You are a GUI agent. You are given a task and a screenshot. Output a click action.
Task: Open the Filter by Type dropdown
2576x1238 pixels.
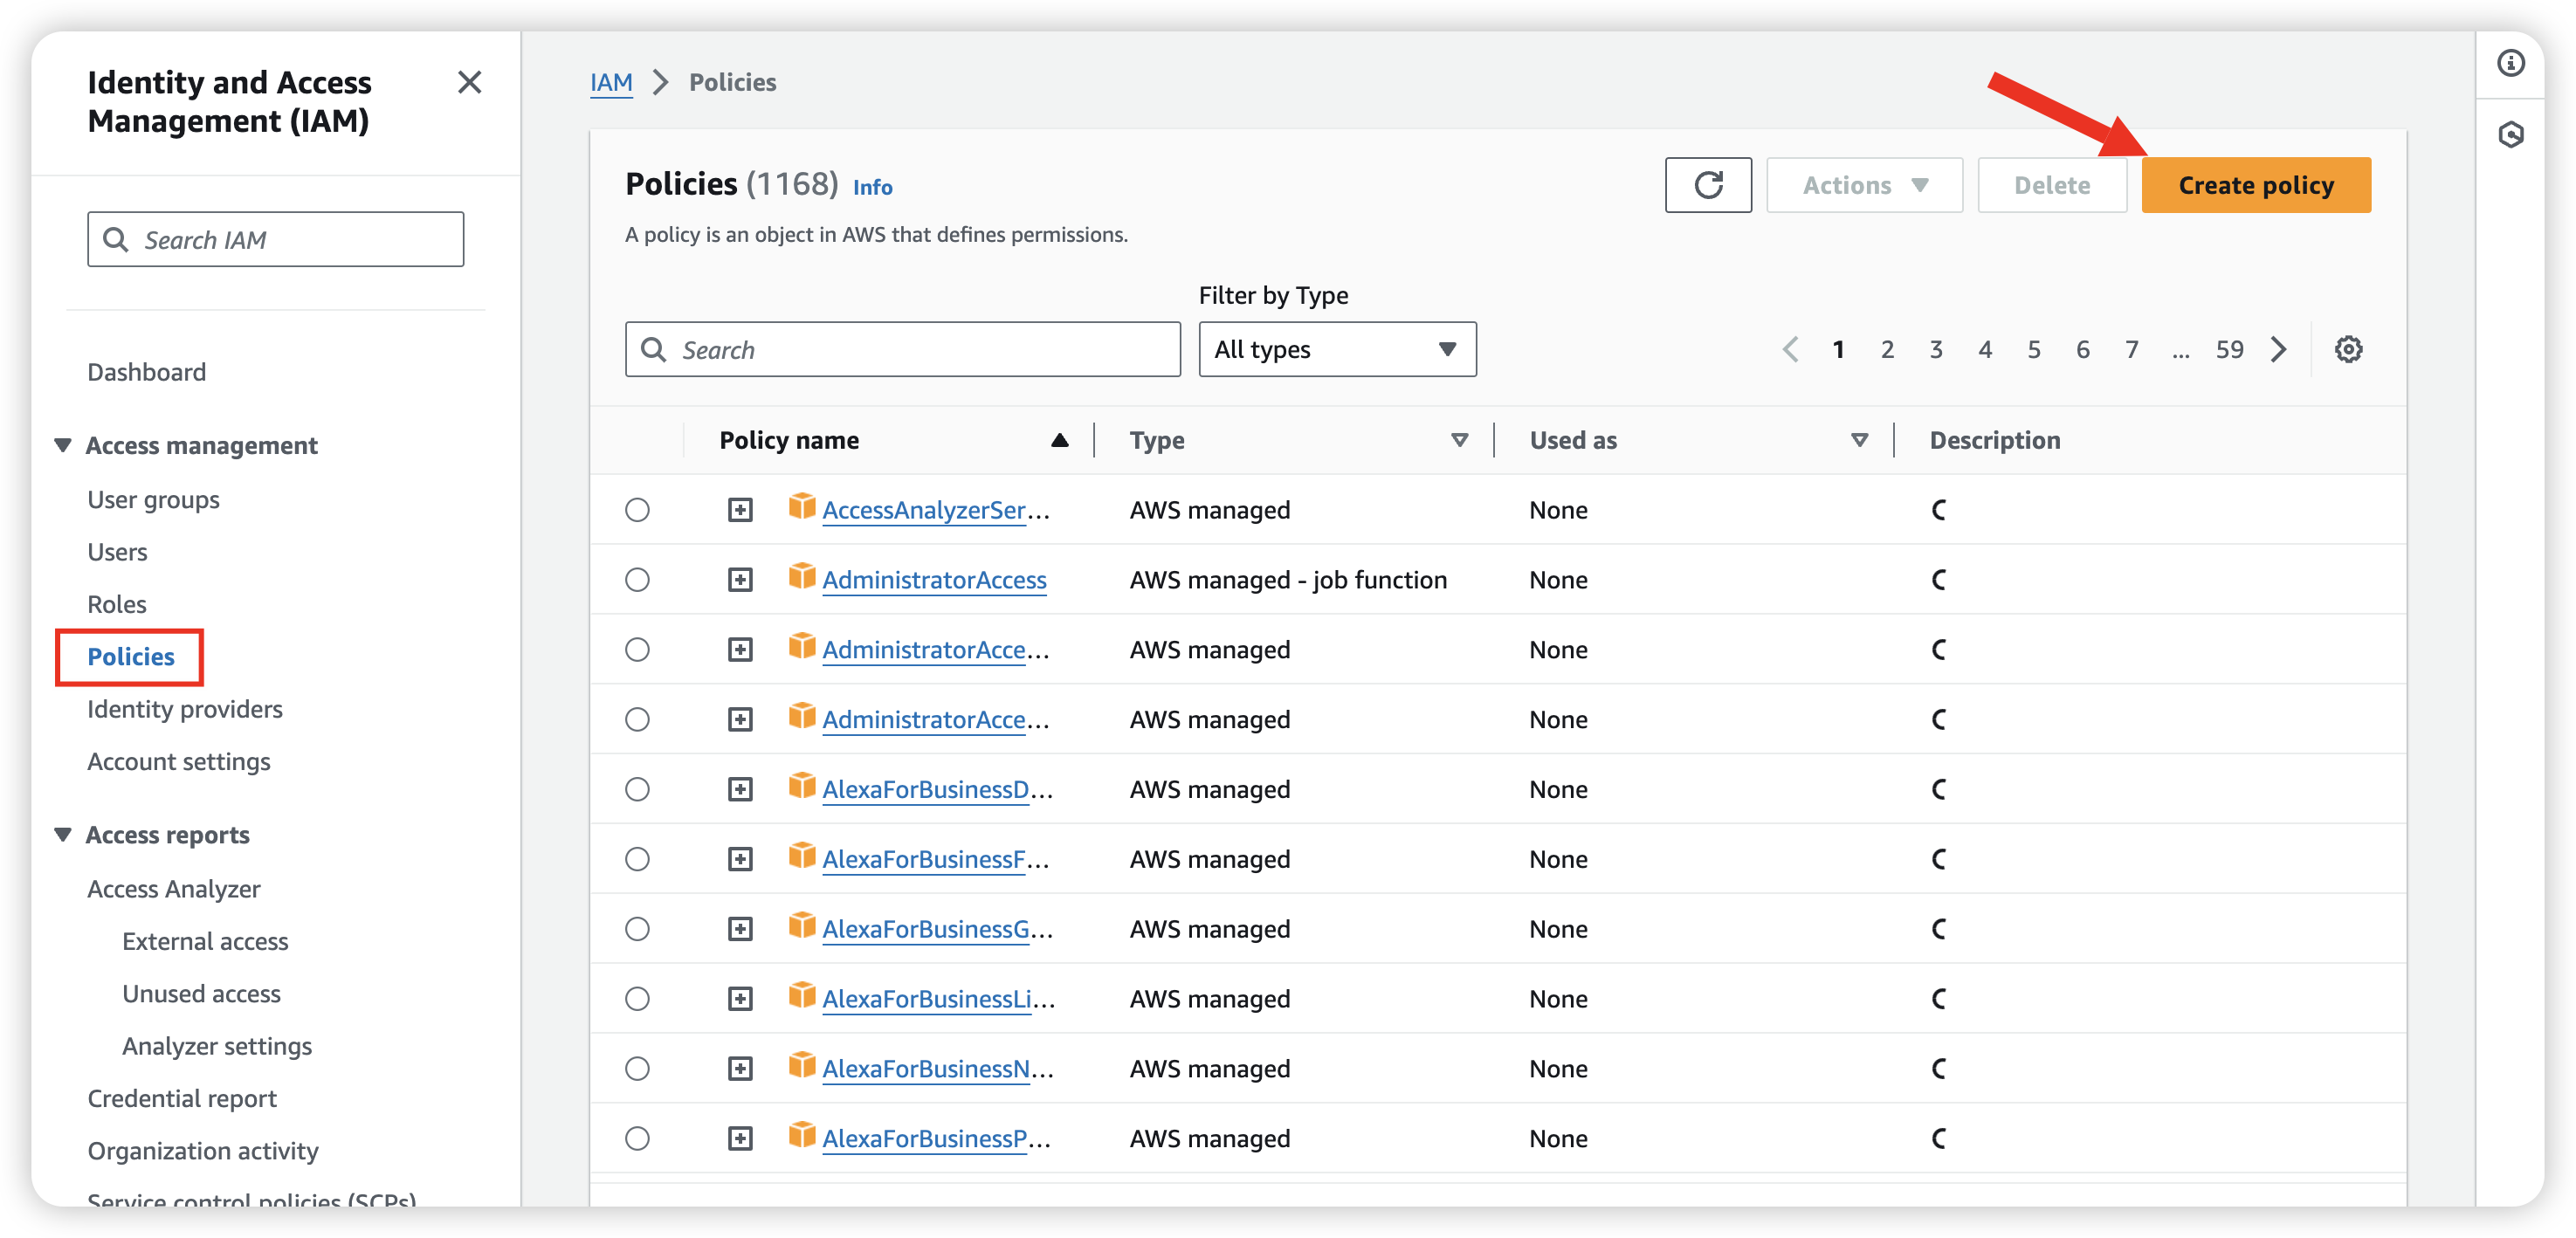pyautogui.click(x=1337, y=349)
